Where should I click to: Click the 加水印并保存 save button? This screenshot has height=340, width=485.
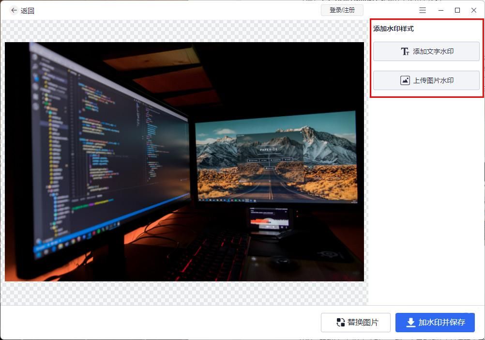point(435,322)
